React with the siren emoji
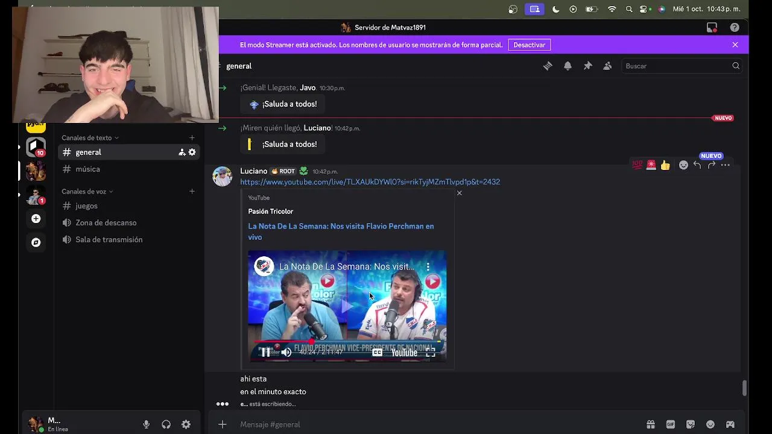 (651, 165)
